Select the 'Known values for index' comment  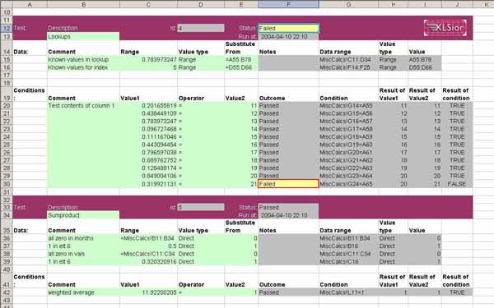pyautogui.click(x=83, y=67)
